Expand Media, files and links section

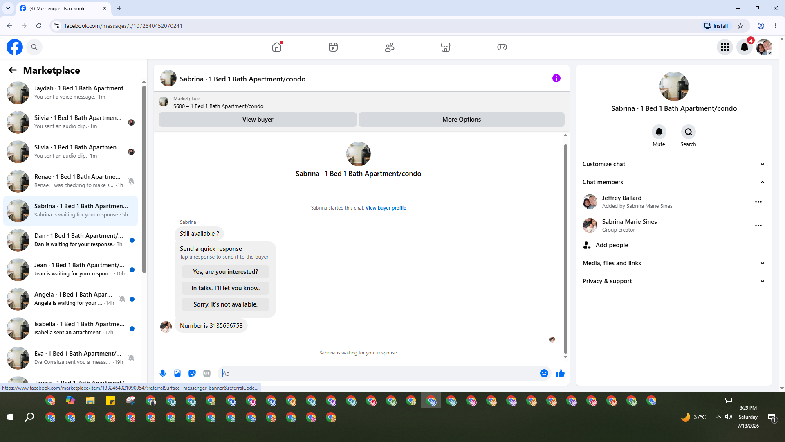674,263
